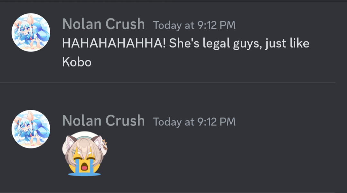Click the crying cat-ear emoji

(85, 154)
